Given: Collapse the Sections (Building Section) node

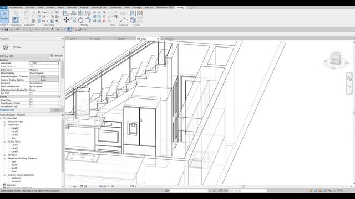Looking at the screenshot, I should point(4,175).
